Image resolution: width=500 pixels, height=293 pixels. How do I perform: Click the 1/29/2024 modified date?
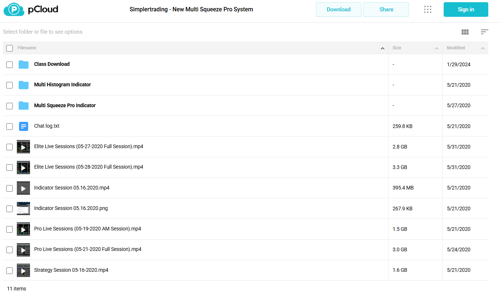(x=459, y=64)
